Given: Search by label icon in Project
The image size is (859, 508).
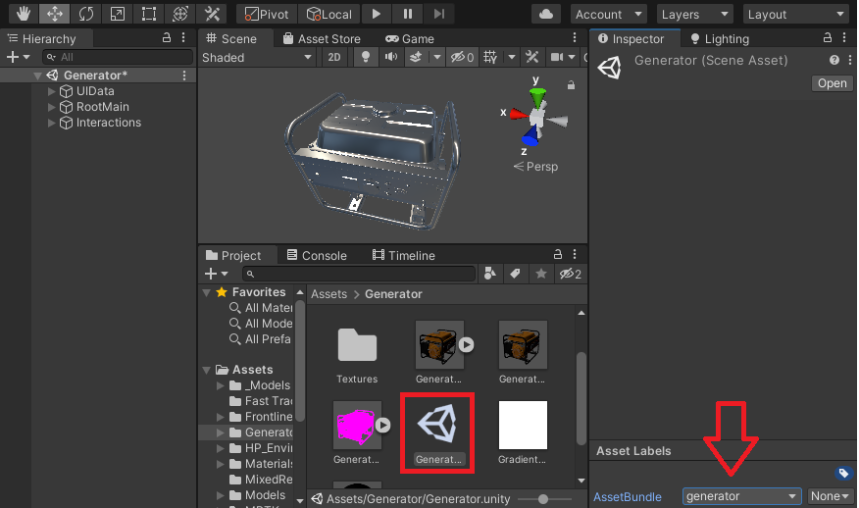Looking at the screenshot, I should click(x=515, y=274).
